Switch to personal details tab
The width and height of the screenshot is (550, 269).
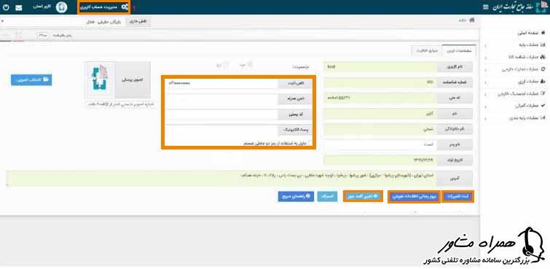pos(459,50)
